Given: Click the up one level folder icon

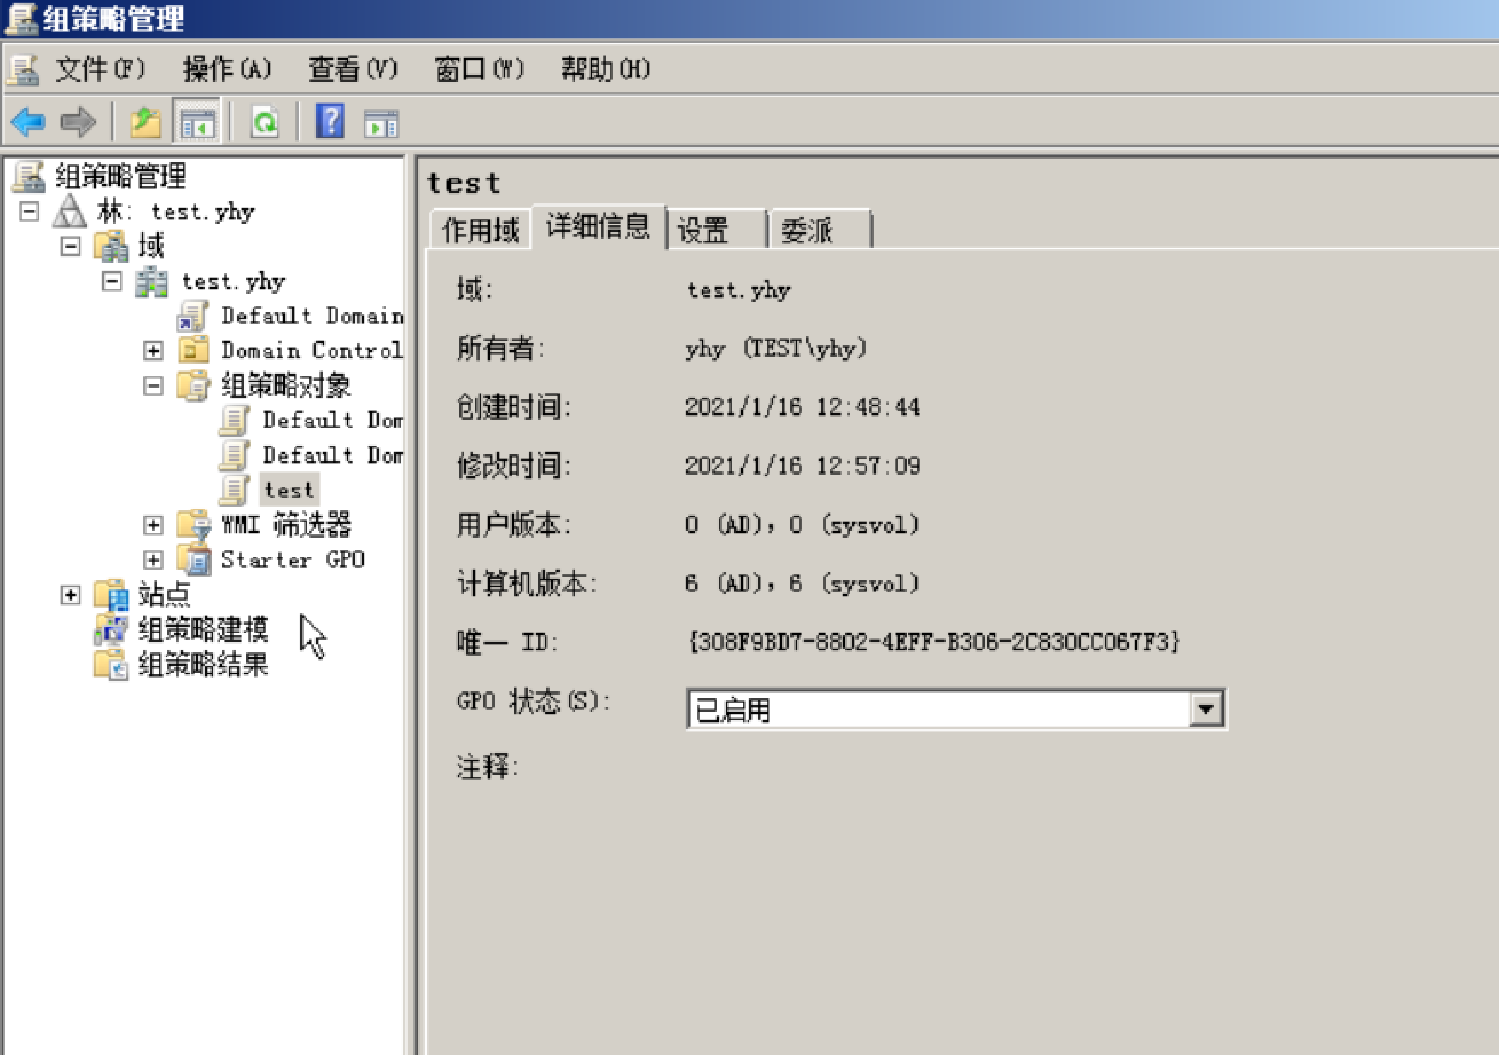Looking at the screenshot, I should click(144, 121).
